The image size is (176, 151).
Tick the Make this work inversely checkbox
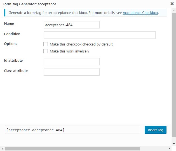click(46, 51)
